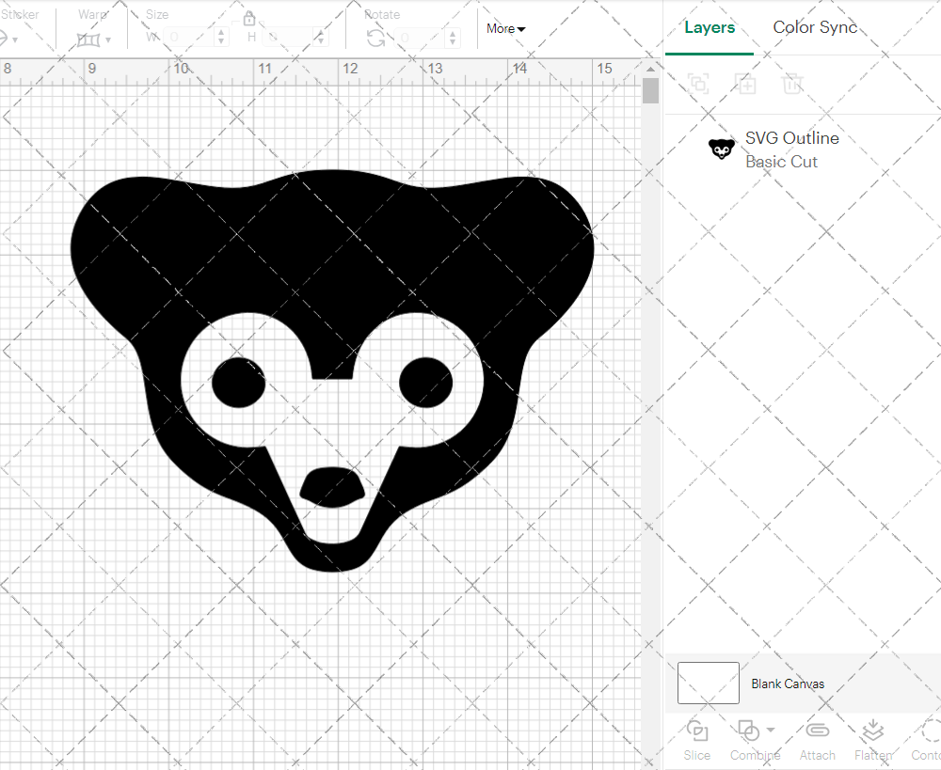Select the SVG Outline layer

[790, 149]
